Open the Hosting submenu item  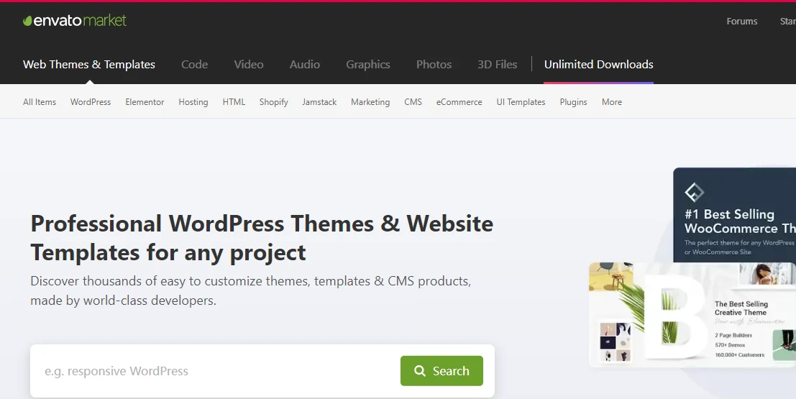[x=193, y=102]
